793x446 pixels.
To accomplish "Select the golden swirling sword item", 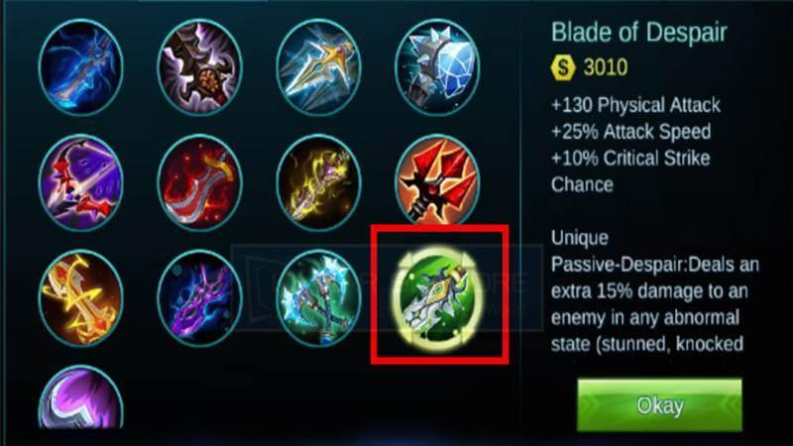I will click(x=81, y=298).
